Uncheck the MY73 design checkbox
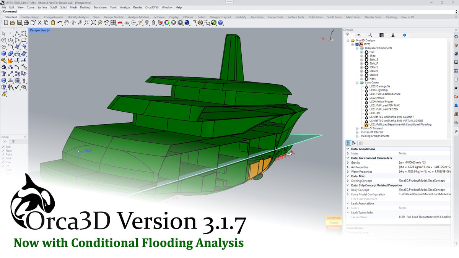Image resolution: width=459 pixels, height=258 pixels. pos(356,44)
